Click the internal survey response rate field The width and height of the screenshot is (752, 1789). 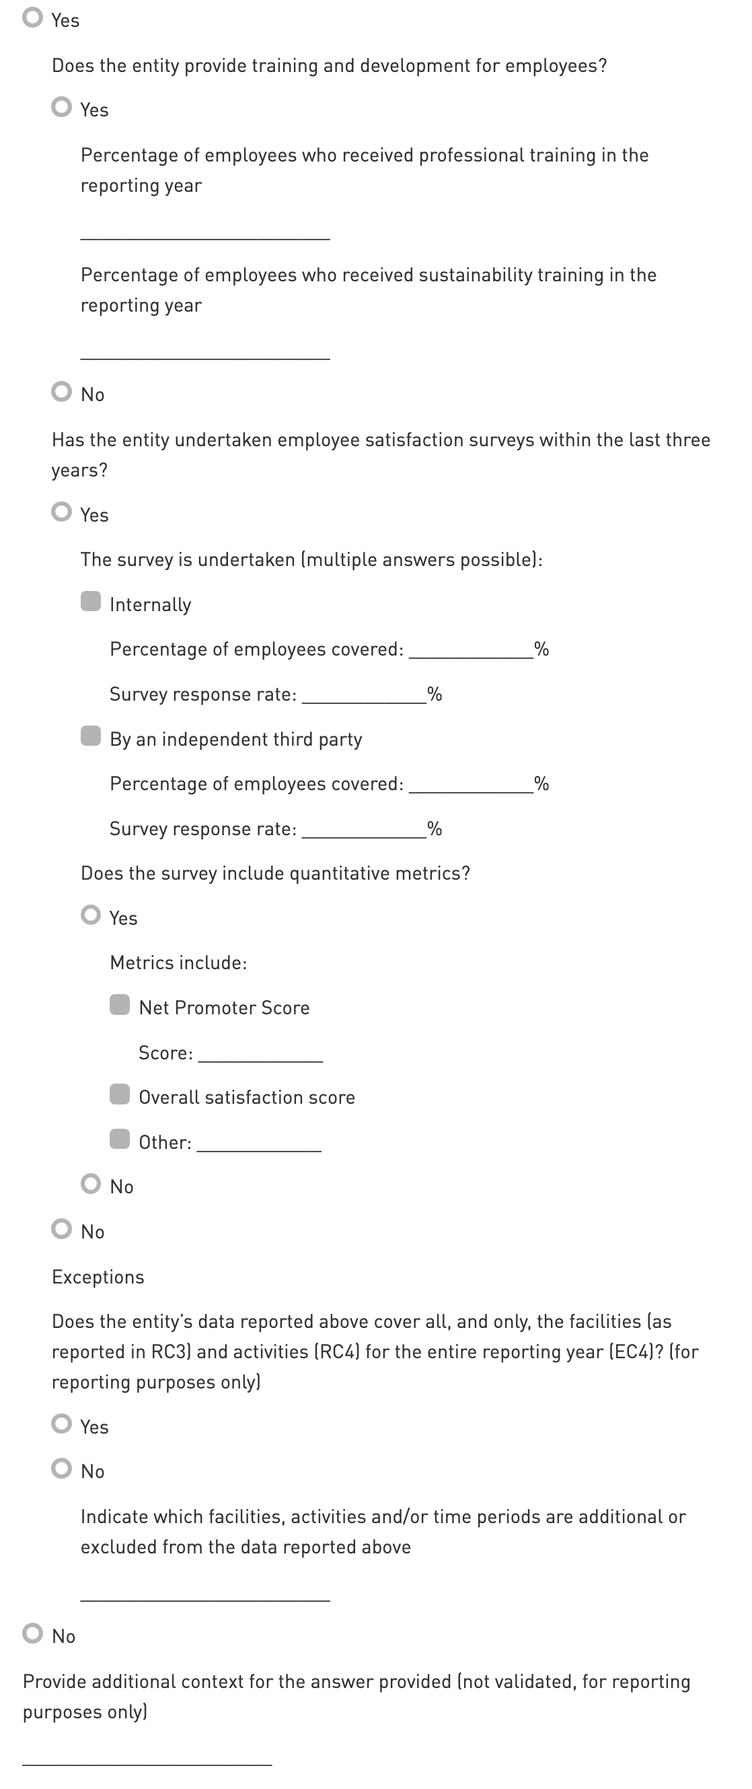point(364,695)
